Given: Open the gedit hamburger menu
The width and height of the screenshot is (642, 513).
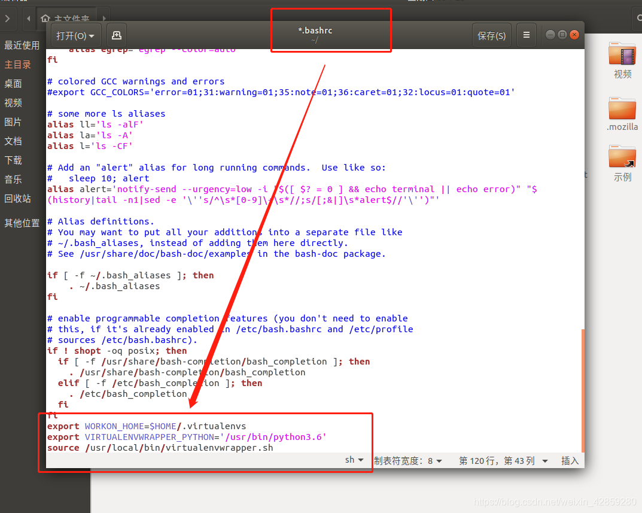Looking at the screenshot, I should coord(526,35).
